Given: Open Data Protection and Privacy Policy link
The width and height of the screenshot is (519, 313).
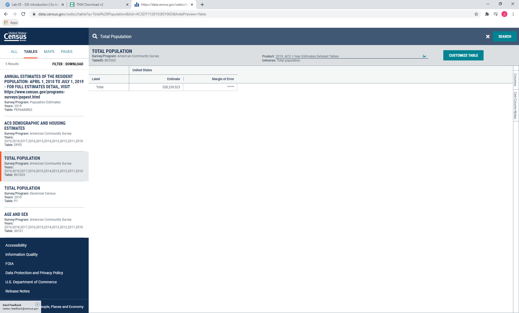Looking at the screenshot, I should click(34, 273).
